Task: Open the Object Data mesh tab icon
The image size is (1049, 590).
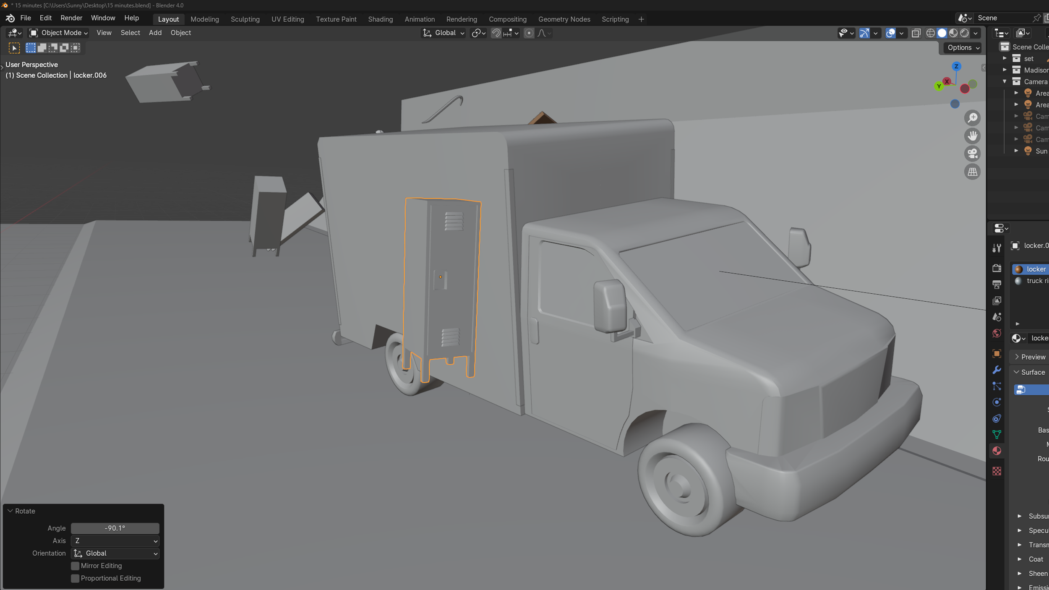Action: [997, 435]
